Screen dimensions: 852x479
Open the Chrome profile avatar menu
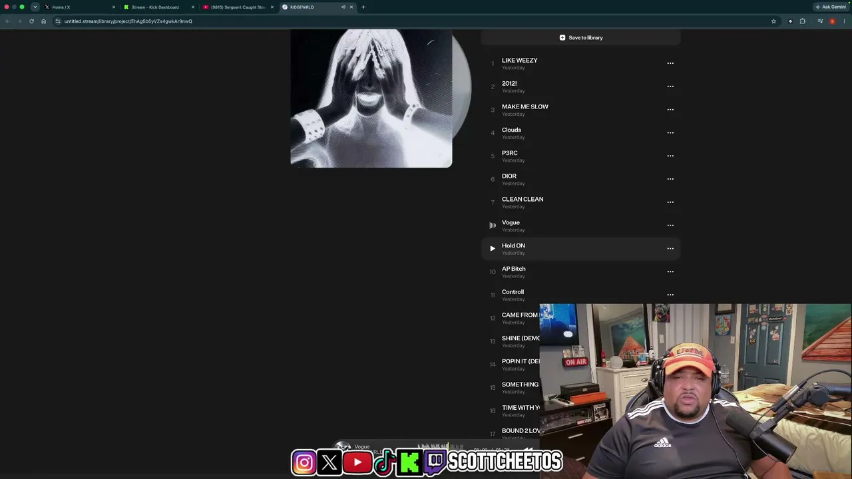tap(832, 21)
